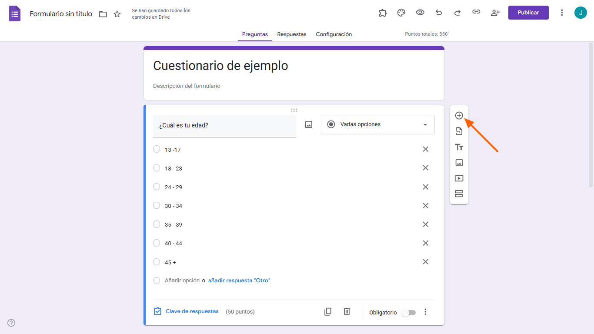Open the add-ons puzzle icon
Screen dimensions: 594x334
coord(383,12)
